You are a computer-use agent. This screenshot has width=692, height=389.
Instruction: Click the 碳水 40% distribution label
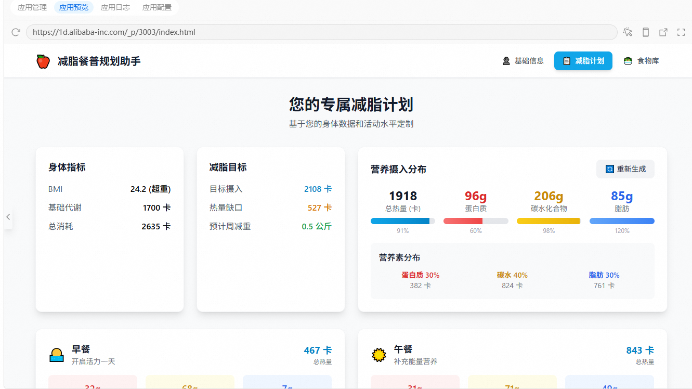point(512,275)
